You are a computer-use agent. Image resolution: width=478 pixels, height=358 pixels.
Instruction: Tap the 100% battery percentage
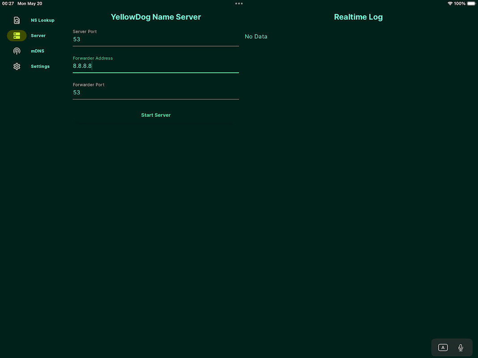coord(460,4)
